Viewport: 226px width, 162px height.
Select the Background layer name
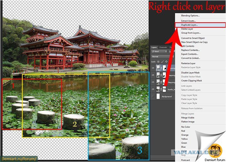167,96
